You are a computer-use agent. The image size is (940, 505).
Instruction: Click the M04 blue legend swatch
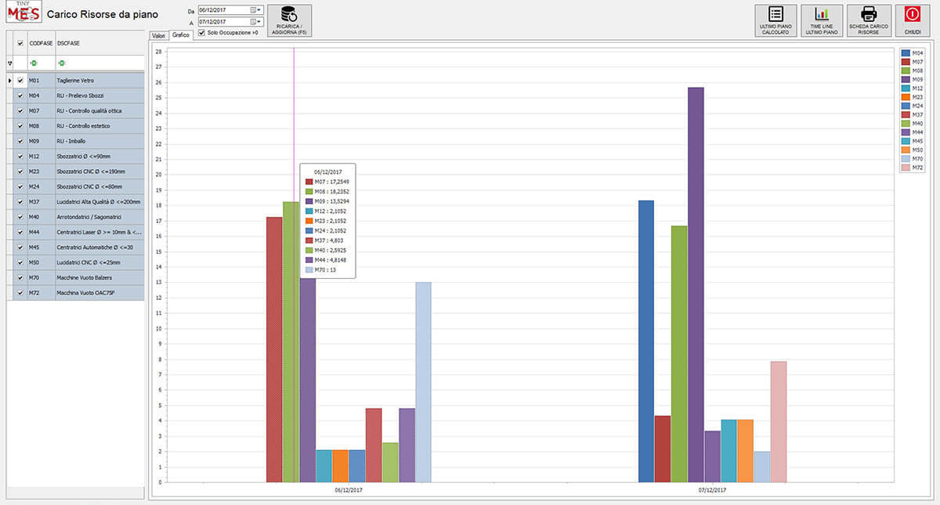(906, 52)
